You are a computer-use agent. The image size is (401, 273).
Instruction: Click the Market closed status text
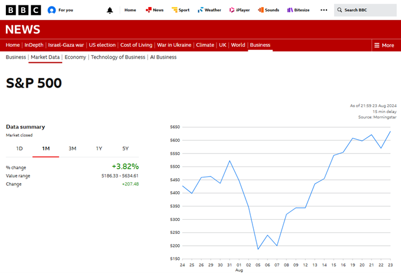tap(19, 135)
